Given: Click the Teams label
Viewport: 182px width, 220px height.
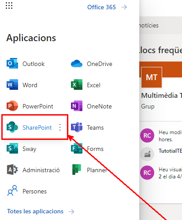Looking at the screenshot, I should [95, 127].
